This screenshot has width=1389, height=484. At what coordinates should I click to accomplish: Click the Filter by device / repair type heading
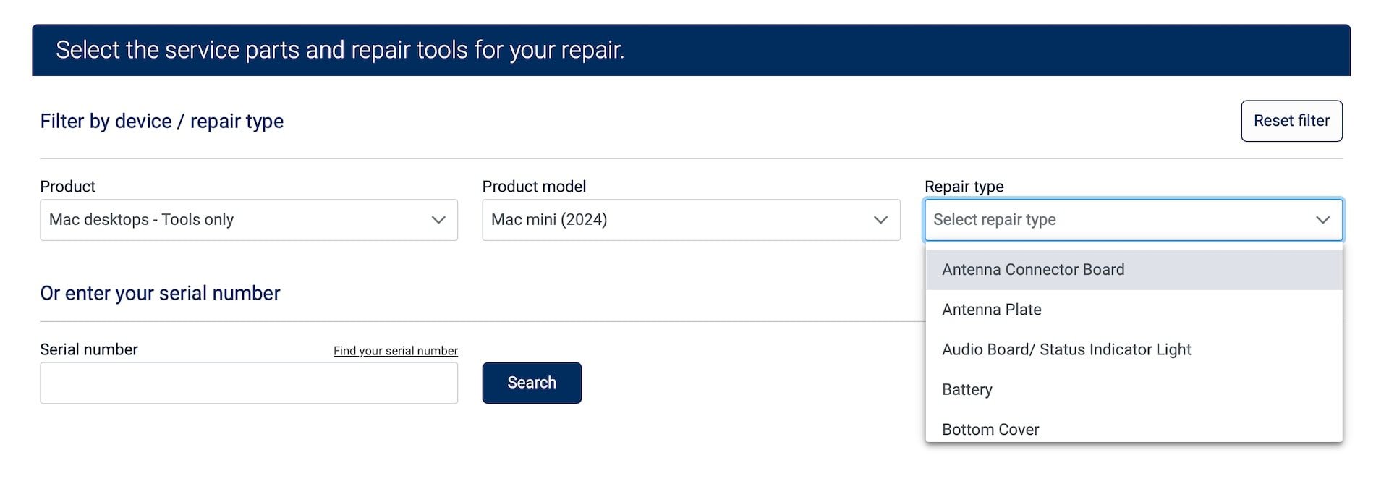[162, 121]
